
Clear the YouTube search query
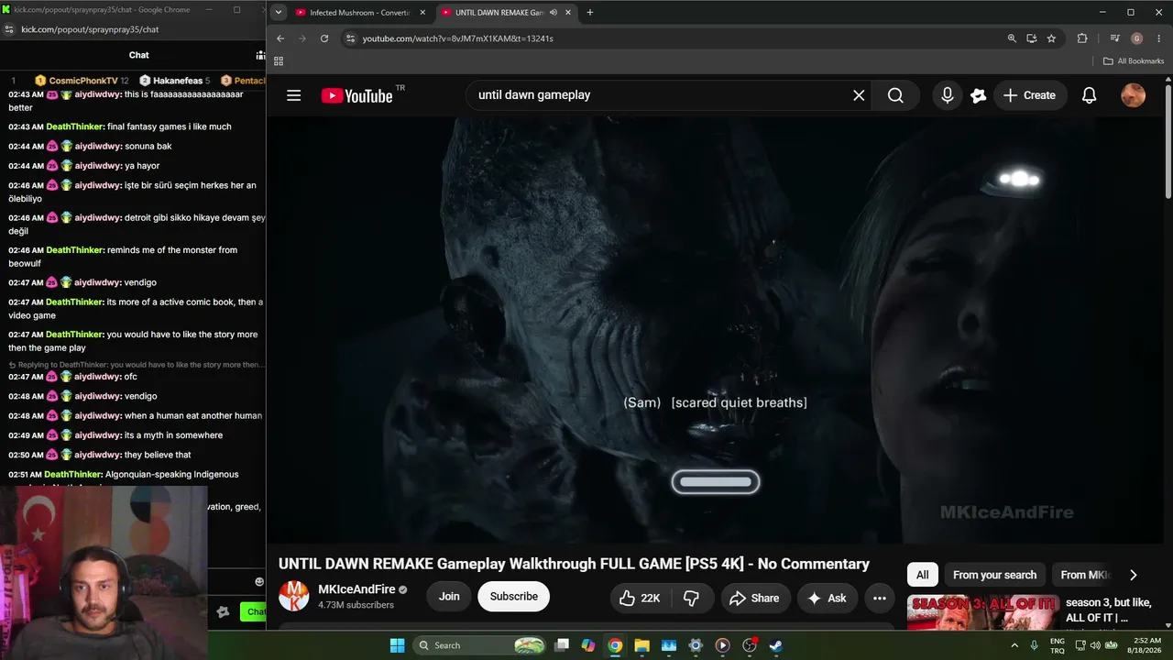point(859,95)
